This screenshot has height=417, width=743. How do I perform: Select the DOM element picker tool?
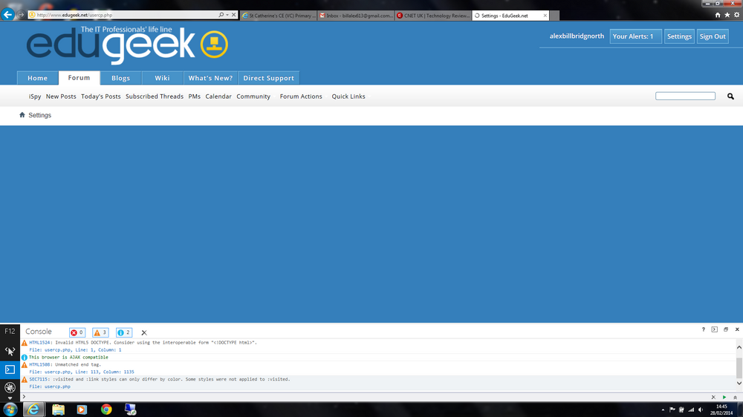pos(10,351)
